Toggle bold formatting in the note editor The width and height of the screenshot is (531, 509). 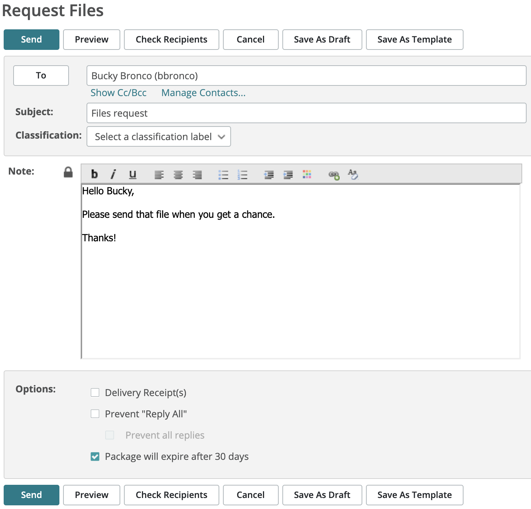pos(94,174)
